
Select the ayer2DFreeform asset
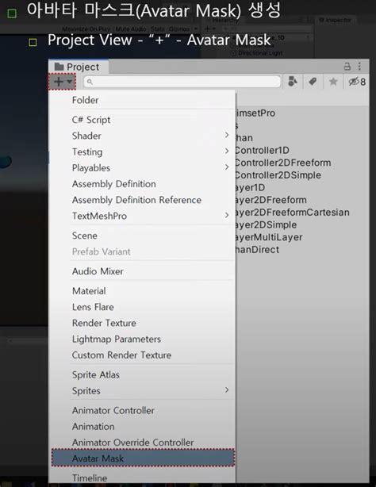click(x=270, y=200)
